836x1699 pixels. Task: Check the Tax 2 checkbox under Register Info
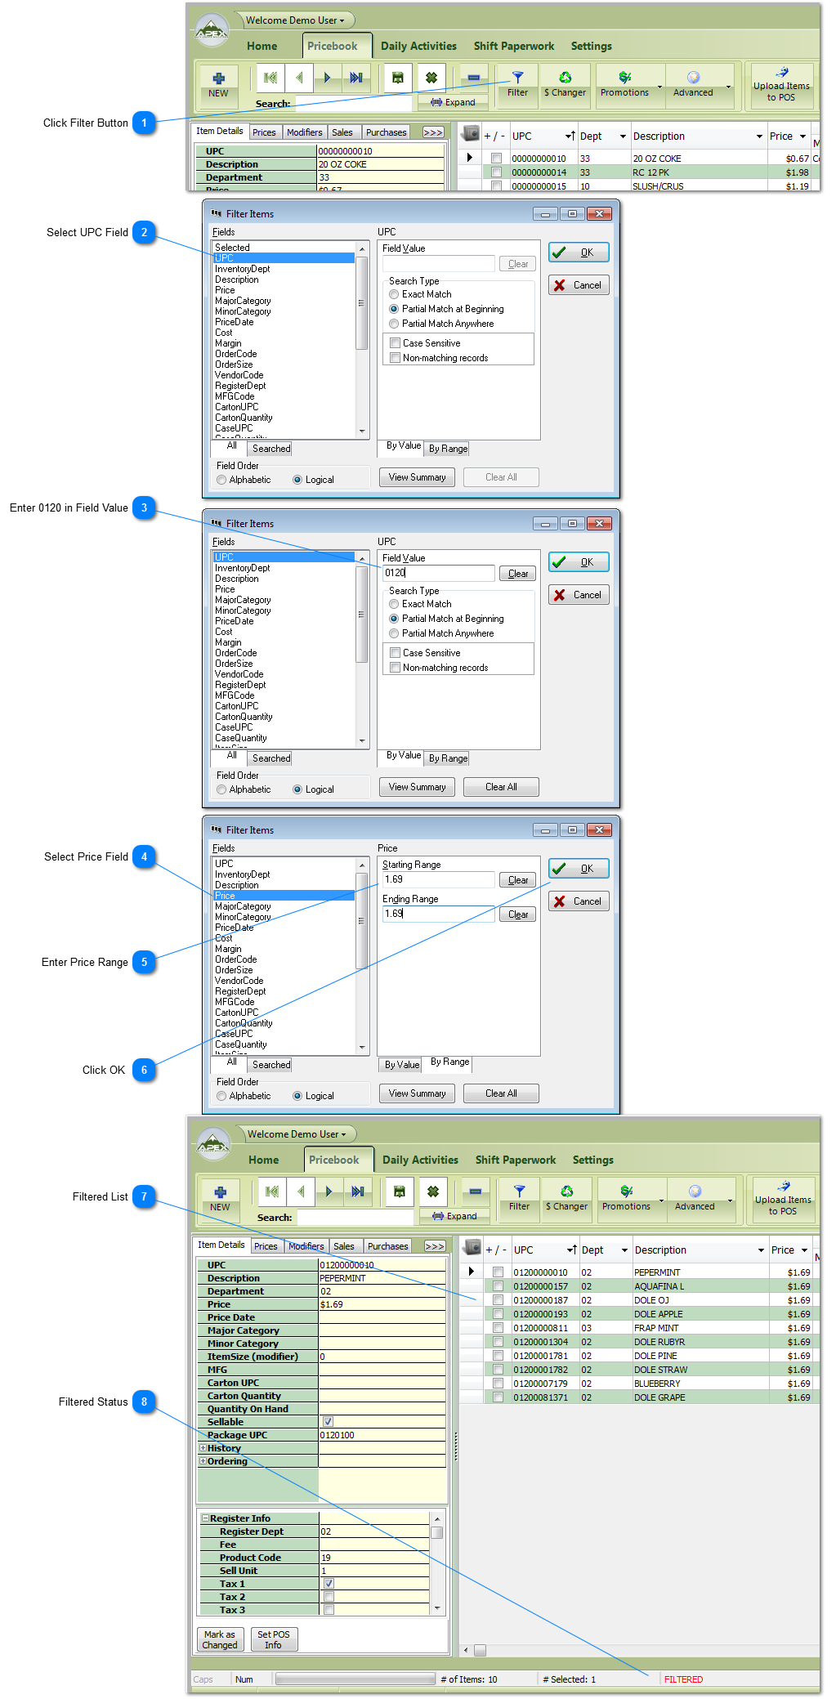pos(329,1597)
